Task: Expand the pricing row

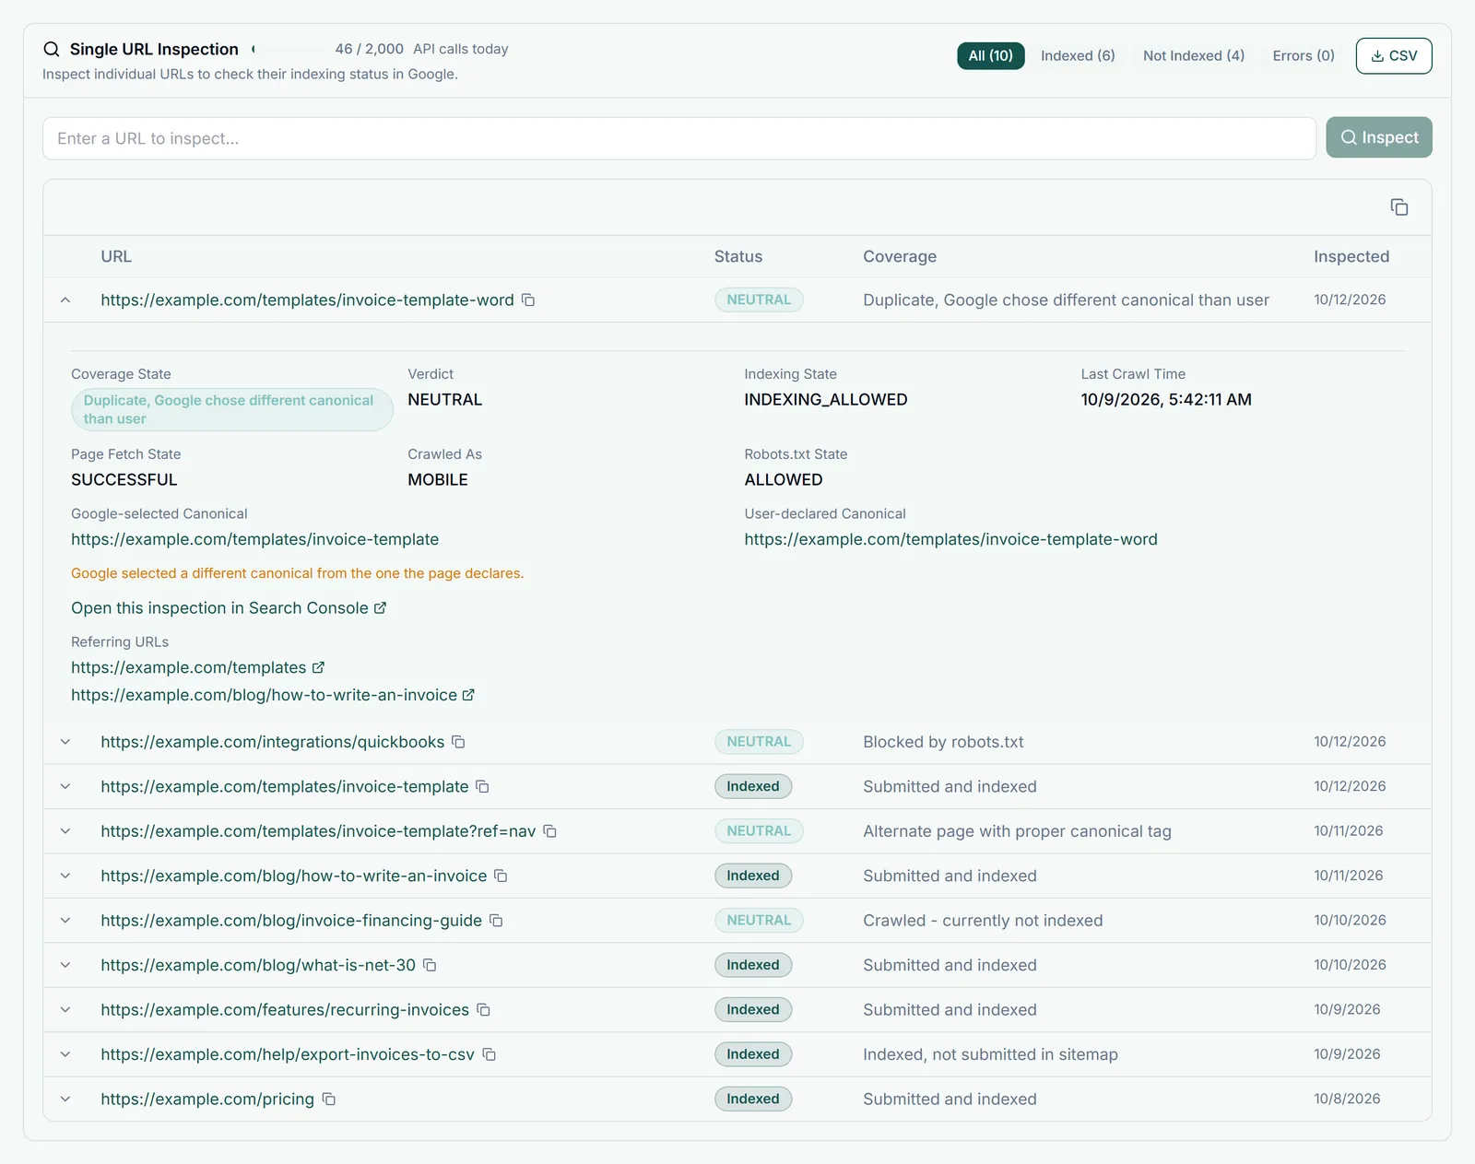Action: click(65, 1099)
